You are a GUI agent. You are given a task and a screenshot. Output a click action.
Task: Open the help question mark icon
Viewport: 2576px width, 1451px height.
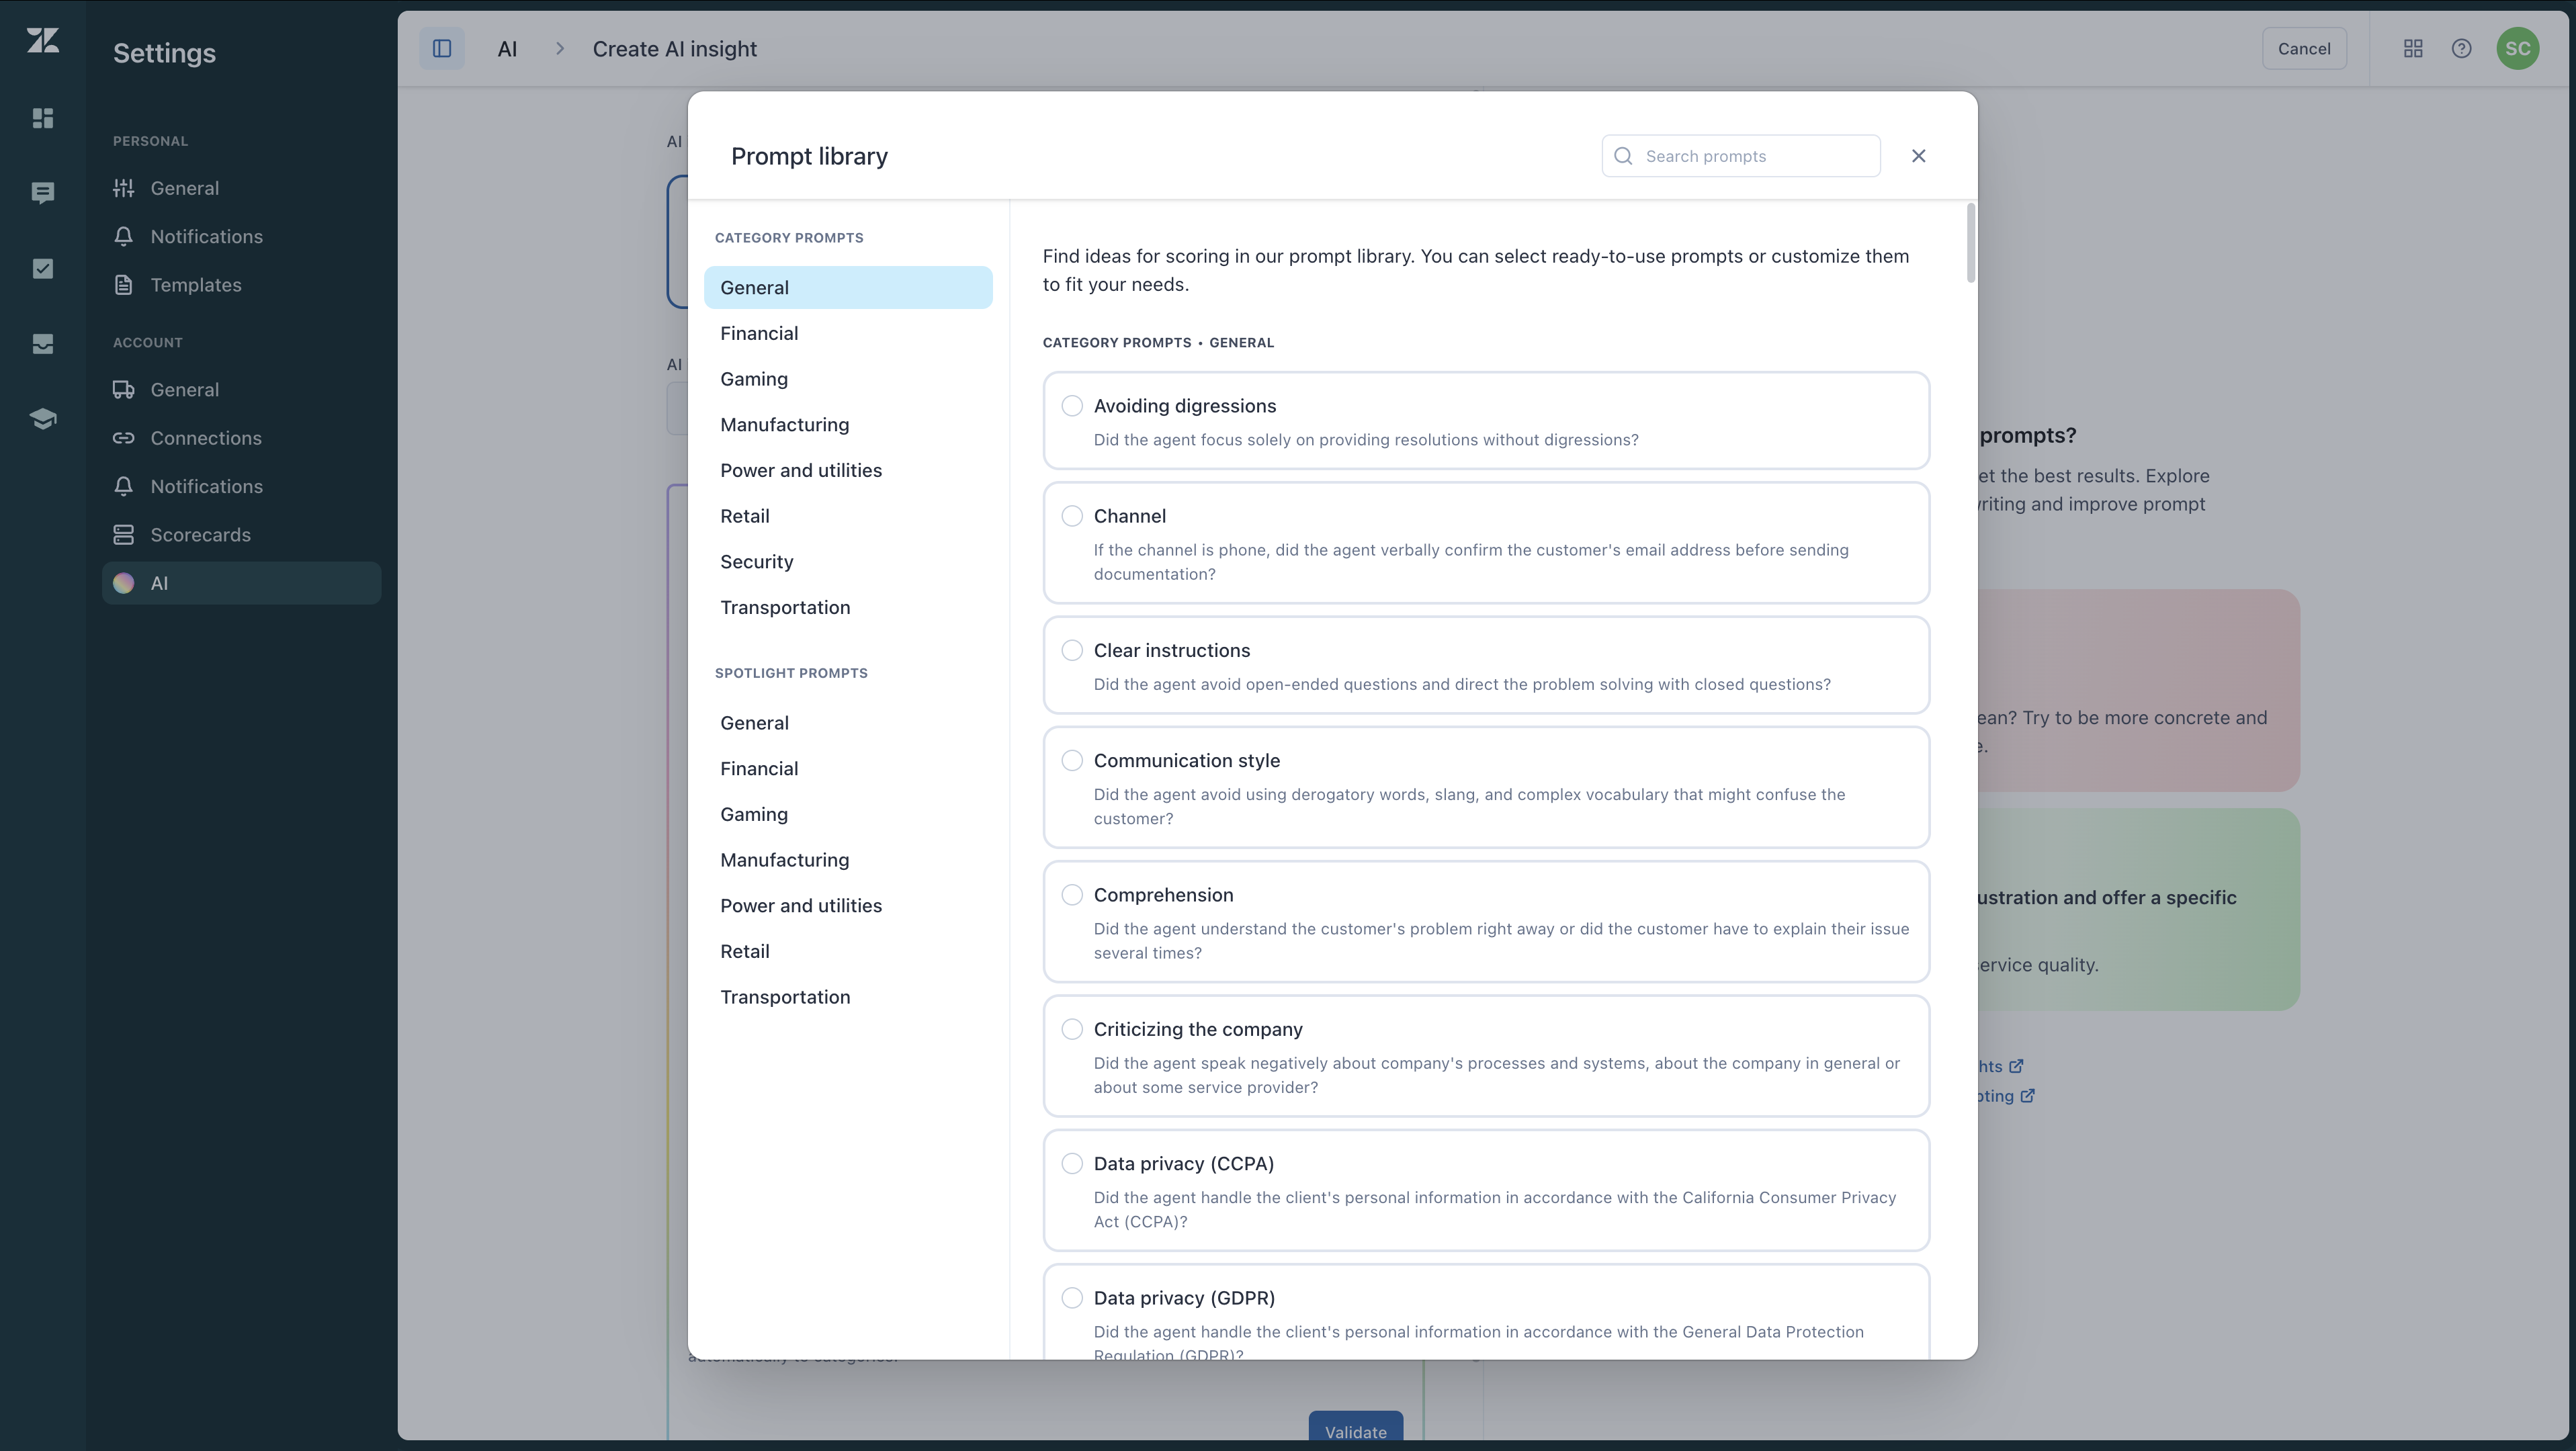coord(2461,49)
